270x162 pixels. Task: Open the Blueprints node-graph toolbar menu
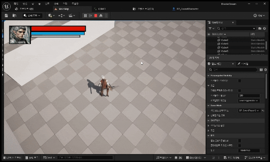pyautogui.click(x=62, y=16)
